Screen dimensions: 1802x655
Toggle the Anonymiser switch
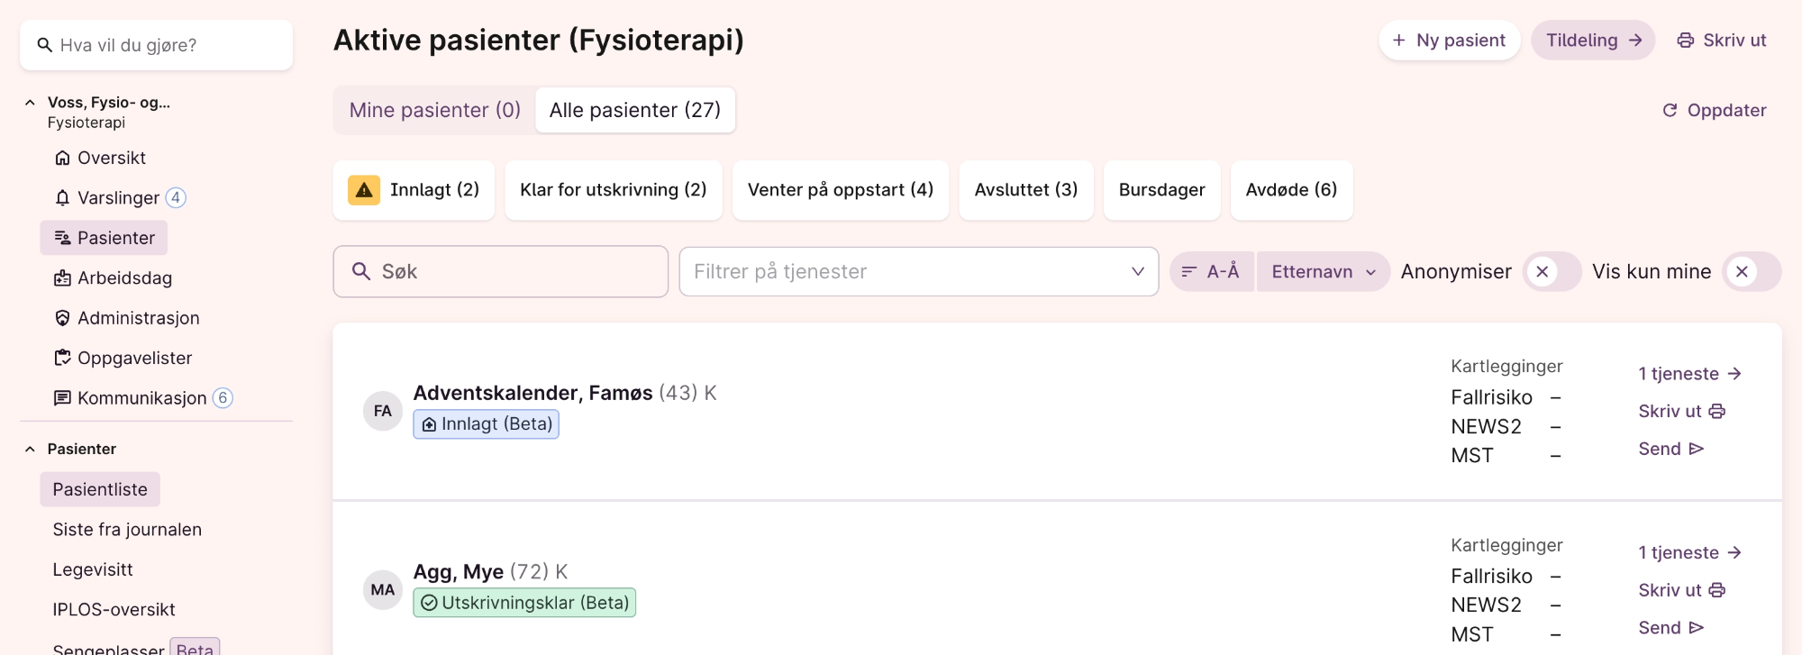point(1551,272)
